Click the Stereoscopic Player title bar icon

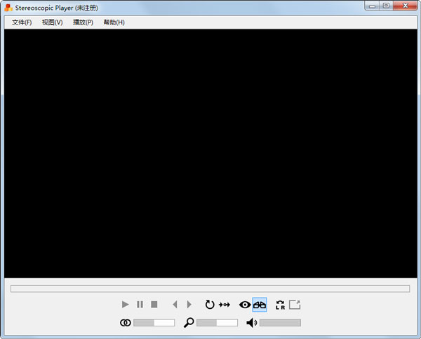8,8
